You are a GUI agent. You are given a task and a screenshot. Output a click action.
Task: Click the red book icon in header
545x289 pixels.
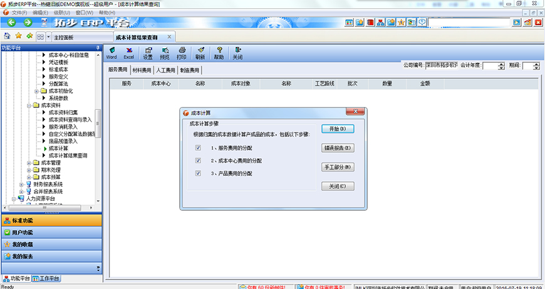pos(371,23)
